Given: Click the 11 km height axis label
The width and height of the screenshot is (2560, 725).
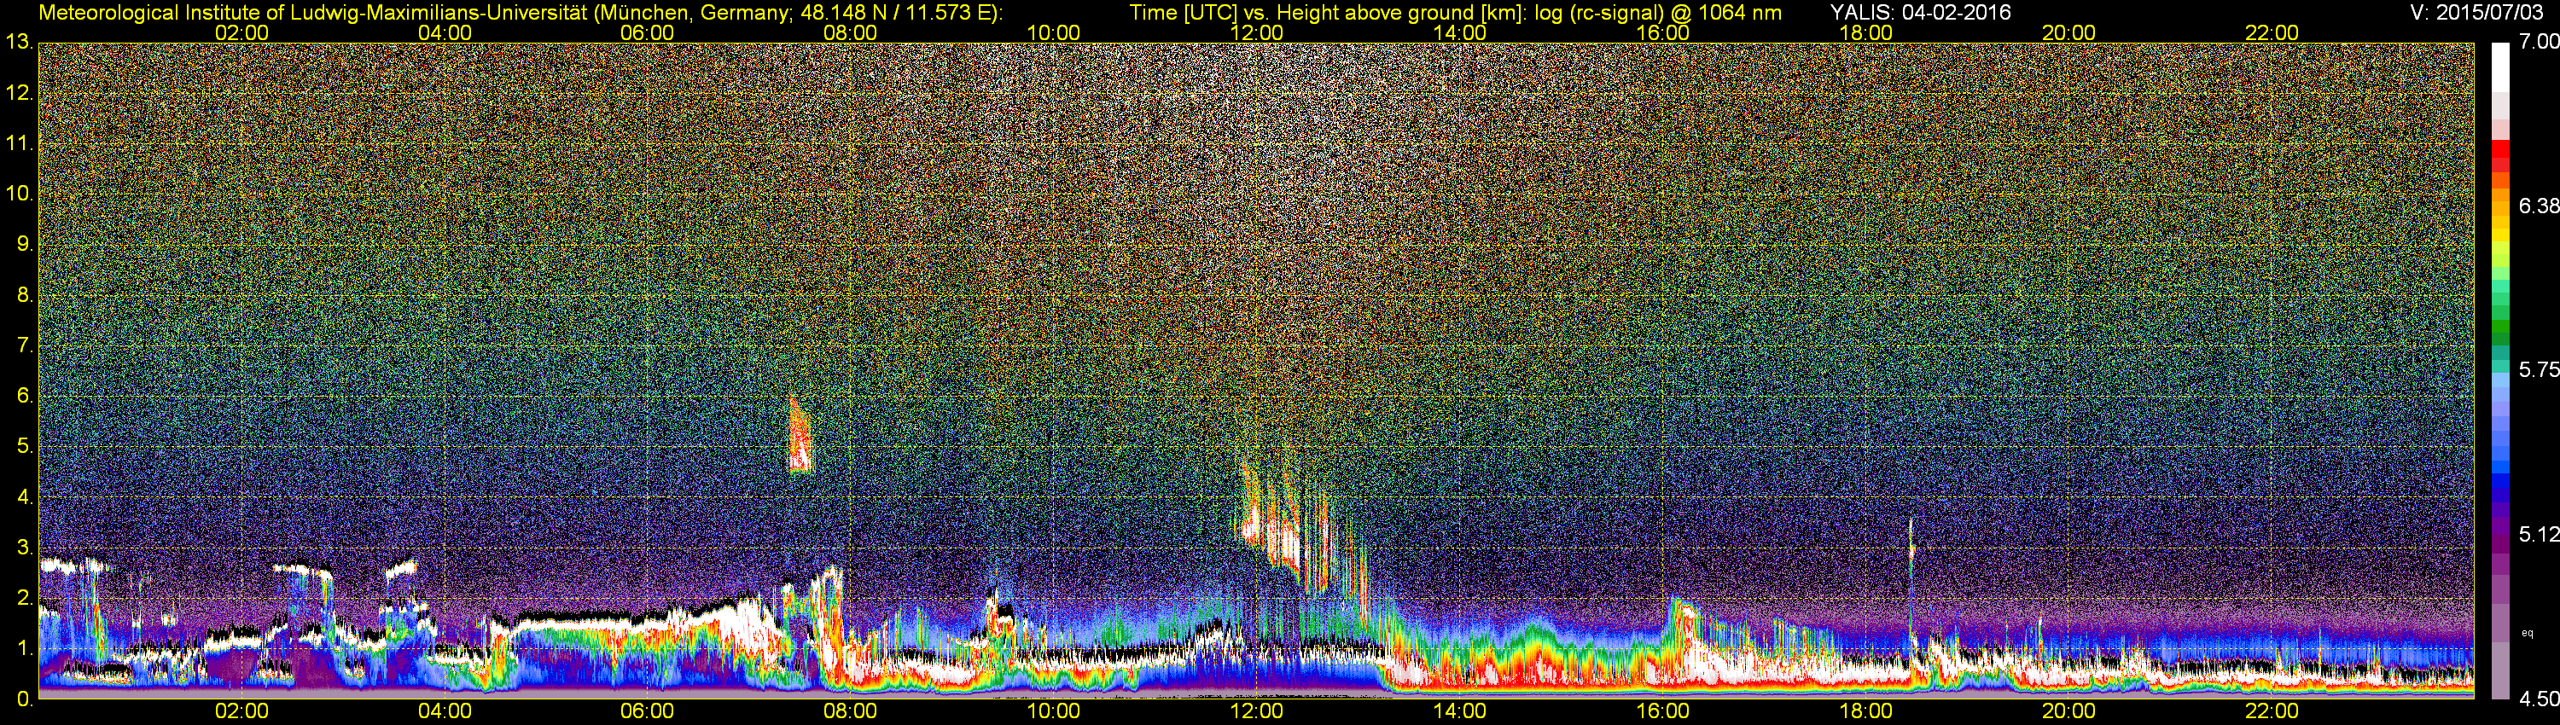Looking at the screenshot, I should click(x=19, y=143).
